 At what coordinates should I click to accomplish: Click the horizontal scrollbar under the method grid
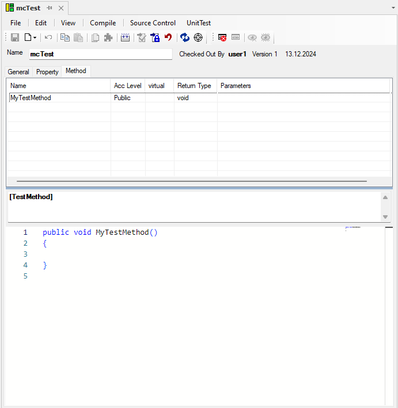(x=192, y=181)
